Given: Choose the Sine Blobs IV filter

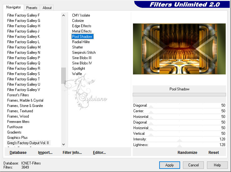Looking at the screenshot, I should point(82,63).
